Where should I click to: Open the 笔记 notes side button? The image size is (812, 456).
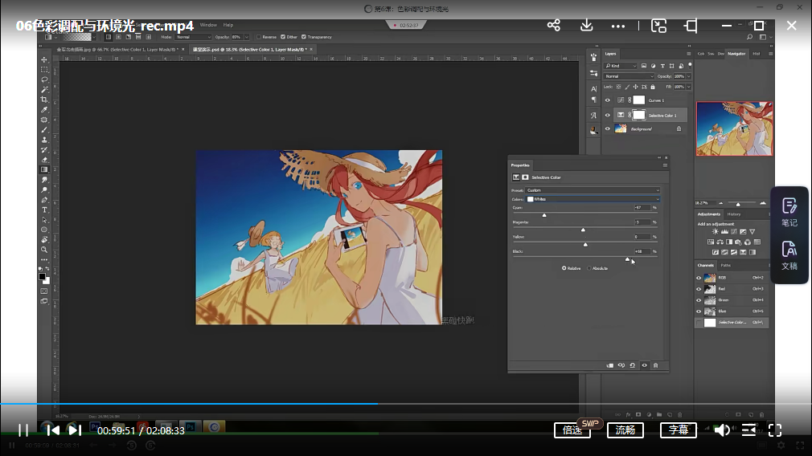[x=789, y=213]
